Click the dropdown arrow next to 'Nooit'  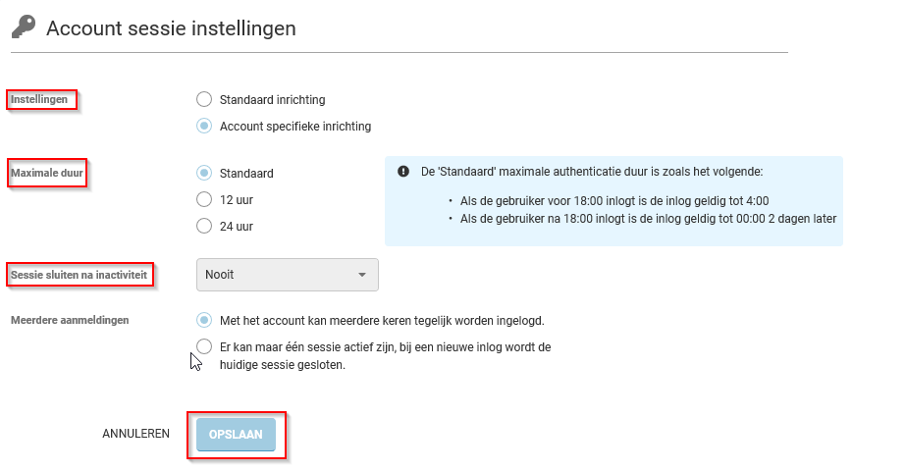361,275
